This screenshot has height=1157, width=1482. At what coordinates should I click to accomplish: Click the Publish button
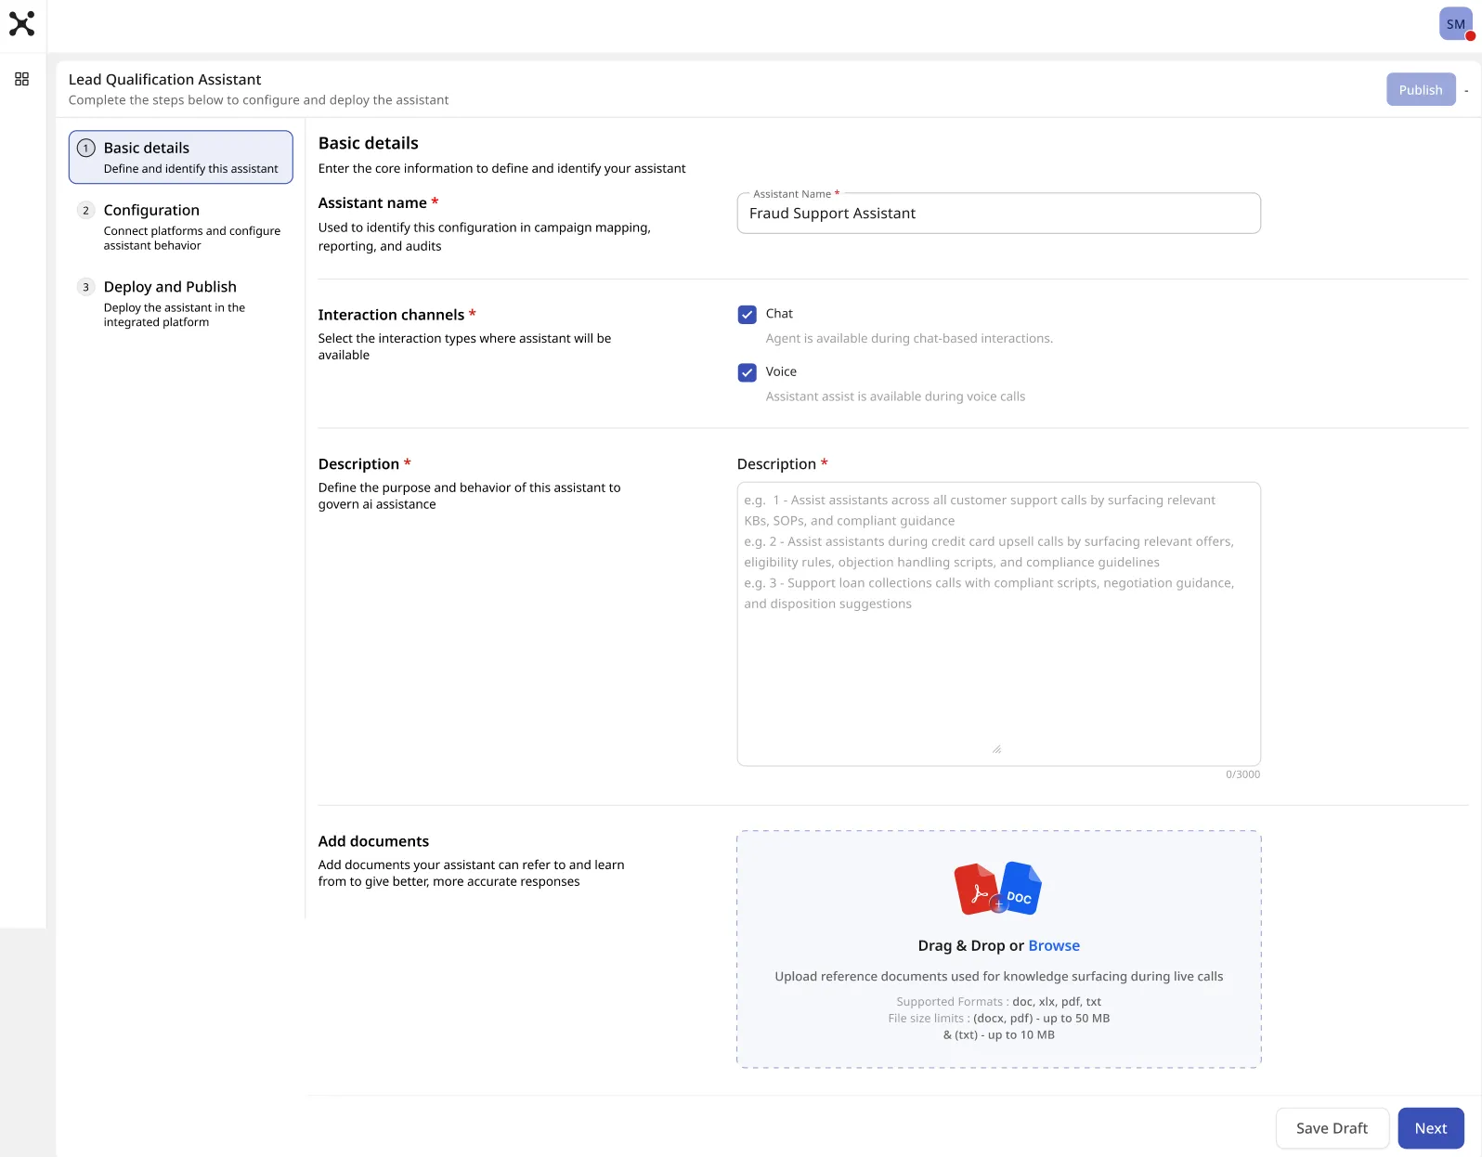pos(1421,90)
